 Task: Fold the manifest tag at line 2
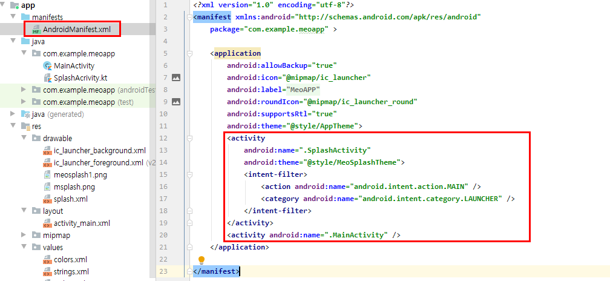(x=190, y=17)
